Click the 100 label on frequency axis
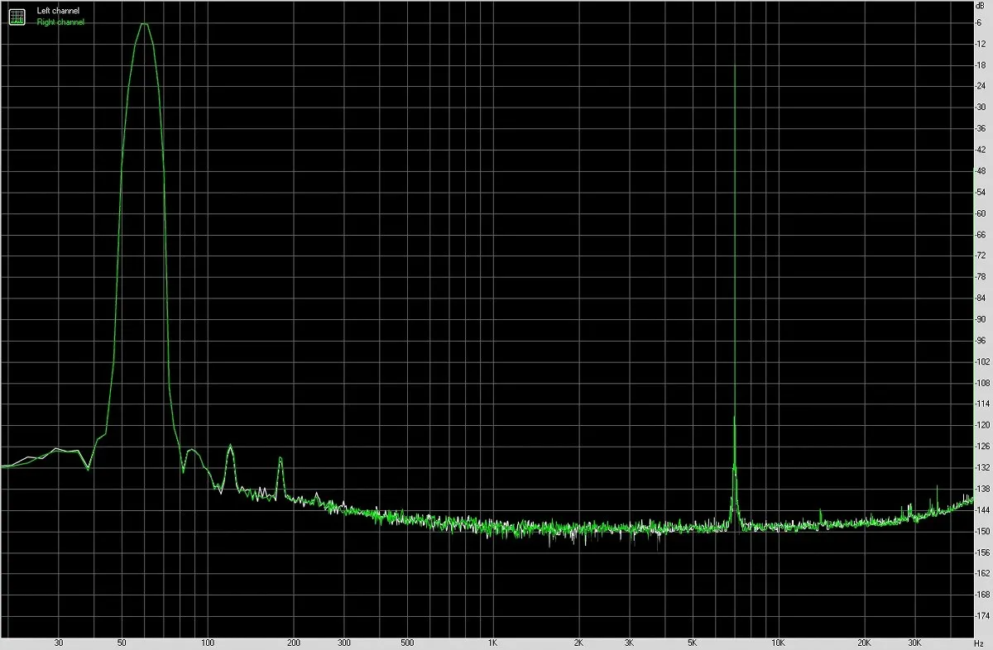 pyautogui.click(x=208, y=643)
